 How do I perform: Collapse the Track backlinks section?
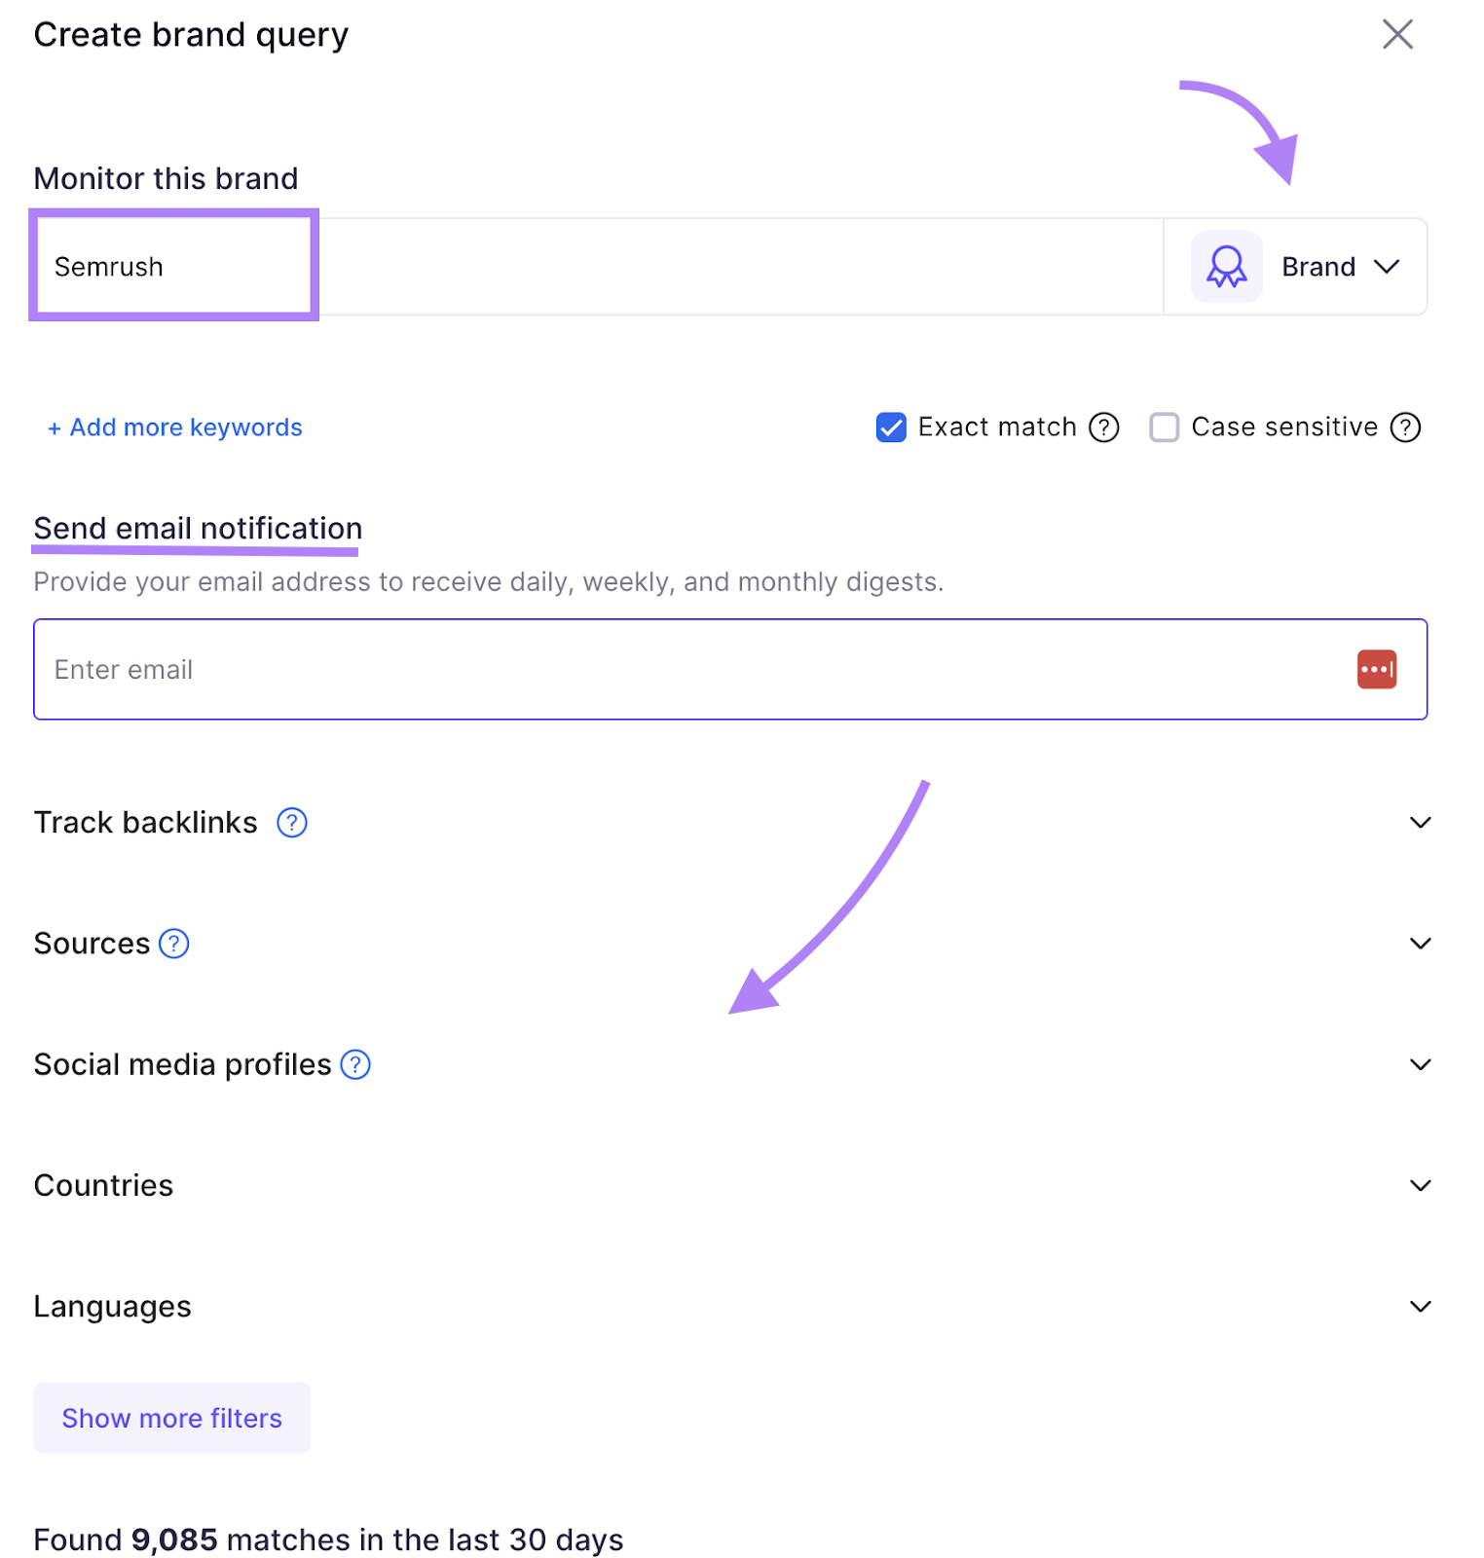[1420, 823]
